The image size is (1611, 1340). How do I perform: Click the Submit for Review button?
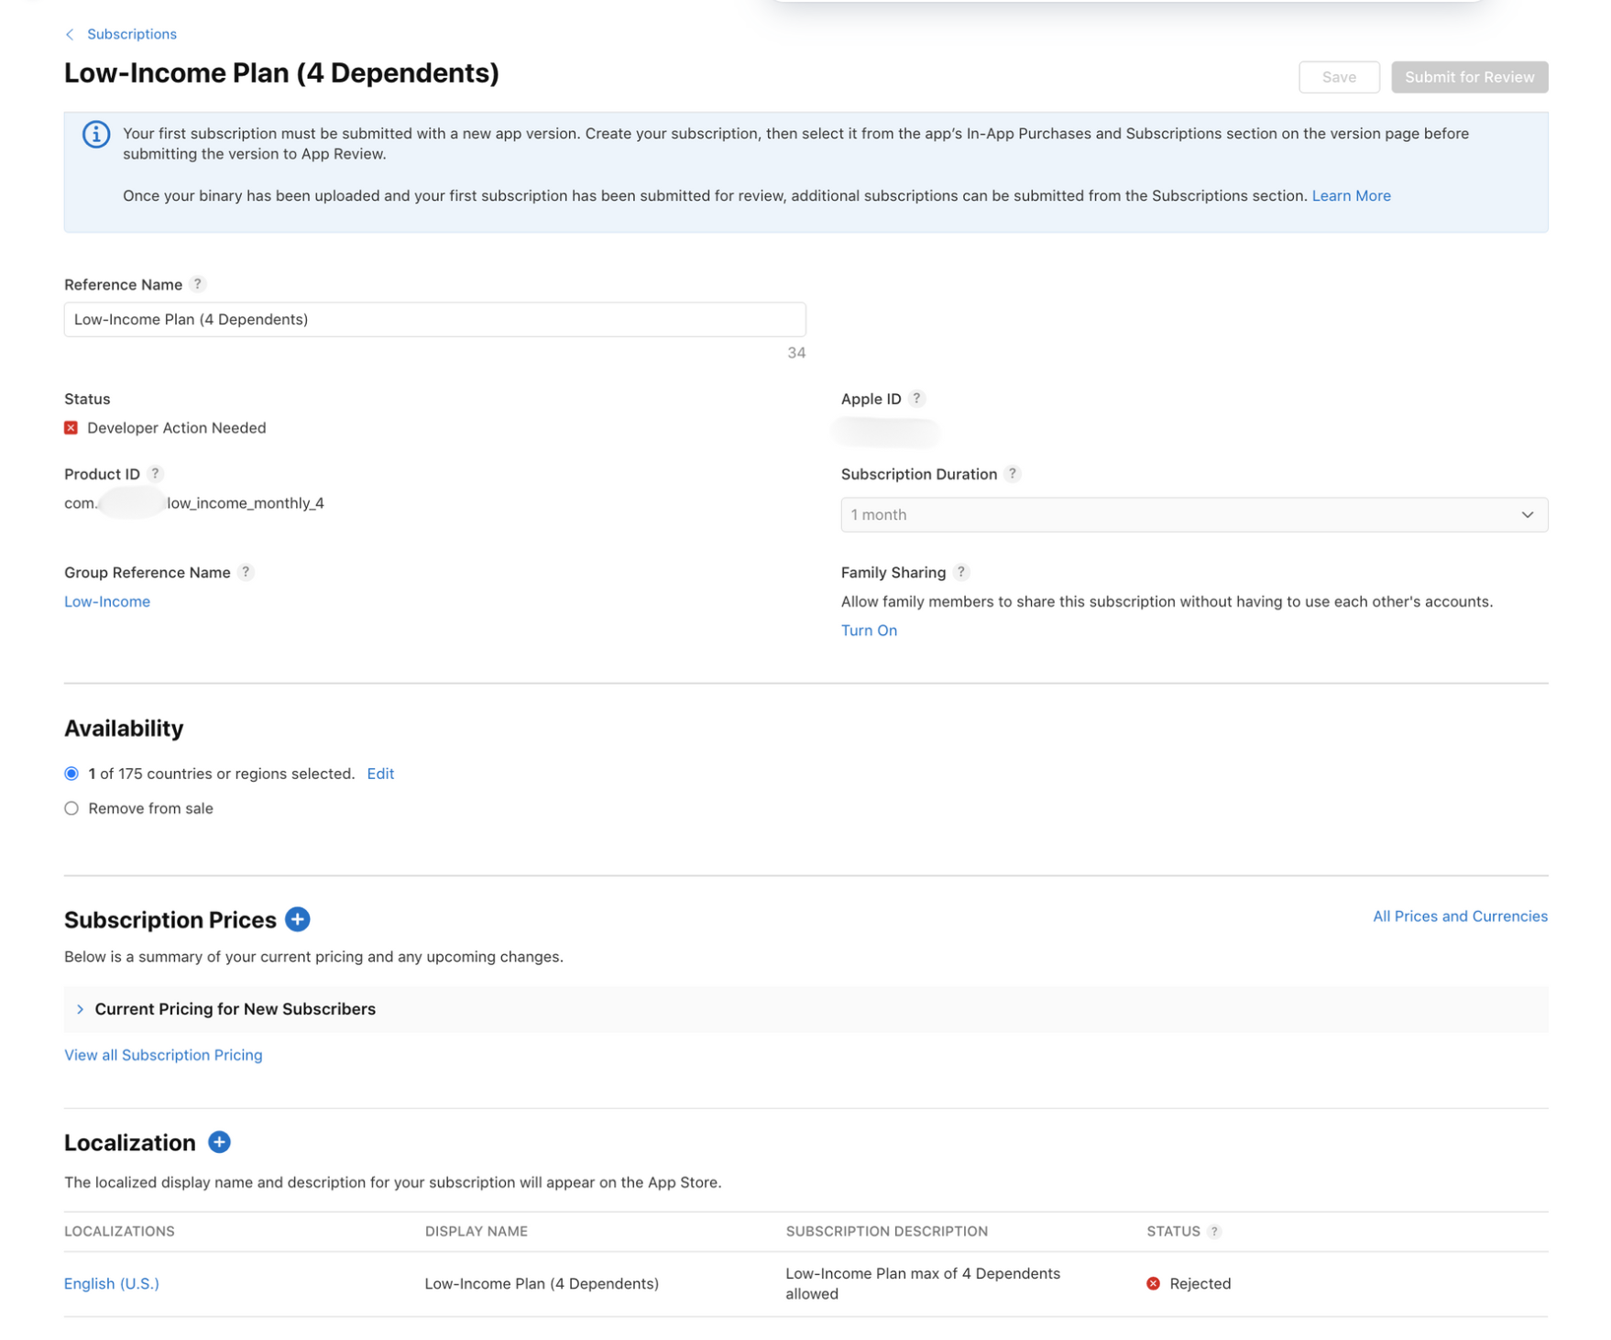pyautogui.click(x=1468, y=77)
